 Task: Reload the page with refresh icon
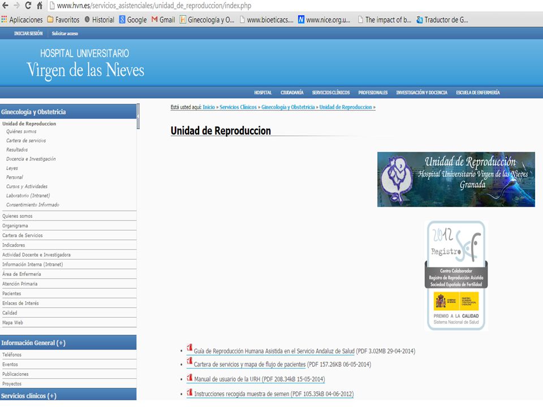click(x=28, y=6)
